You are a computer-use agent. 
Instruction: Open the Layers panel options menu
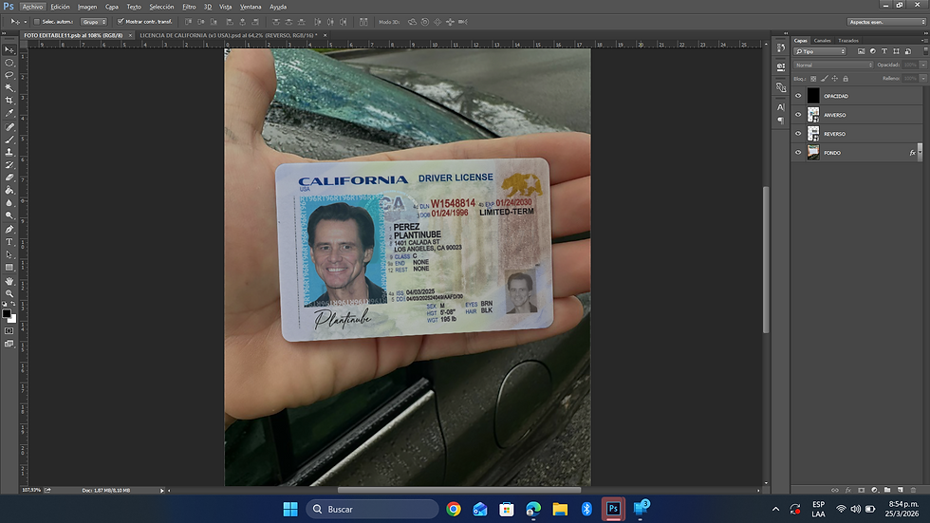[924, 40]
